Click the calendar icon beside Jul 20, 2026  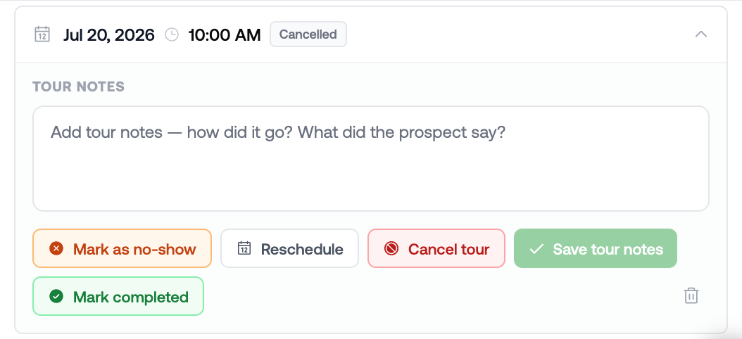coord(42,34)
